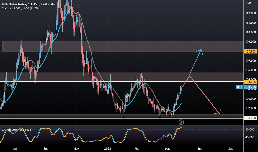Click the 106.000 price scale value
The image size is (258, 152).
[251, 70]
